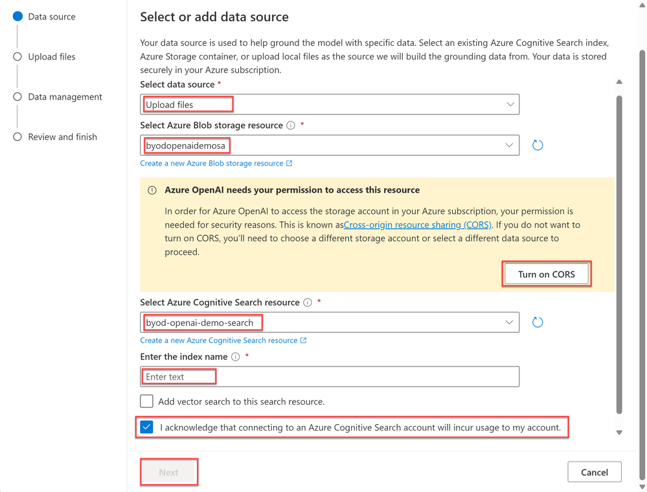This screenshot has height=492, width=647.
Task: Click external link icon after Cognitive Search link
Action: tap(303, 340)
